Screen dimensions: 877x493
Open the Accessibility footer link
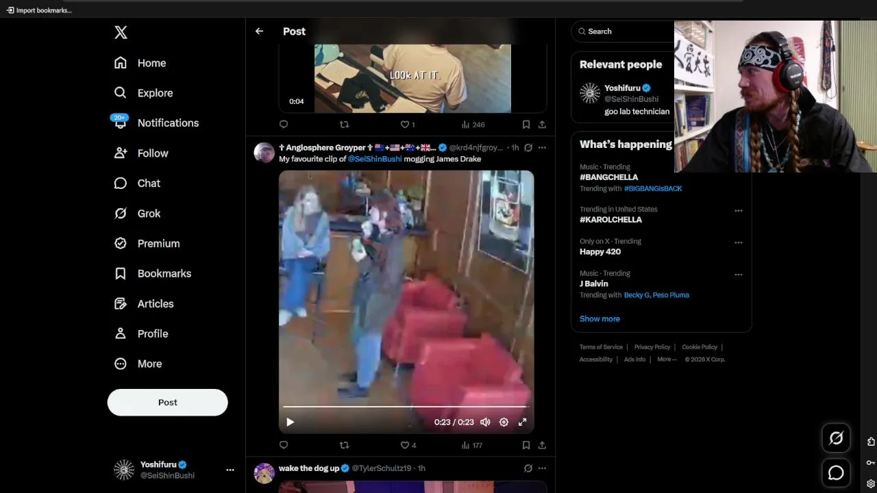coord(596,359)
